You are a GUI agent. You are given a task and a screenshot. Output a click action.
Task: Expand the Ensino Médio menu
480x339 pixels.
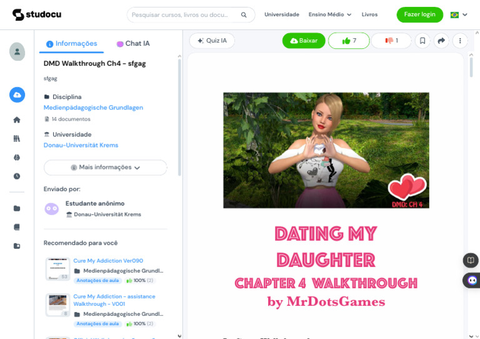(330, 14)
